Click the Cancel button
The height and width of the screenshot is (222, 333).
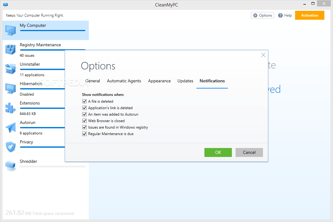click(x=249, y=152)
